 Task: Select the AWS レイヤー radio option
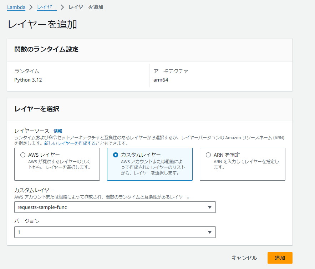pyautogui.click(x=23, y=155)
